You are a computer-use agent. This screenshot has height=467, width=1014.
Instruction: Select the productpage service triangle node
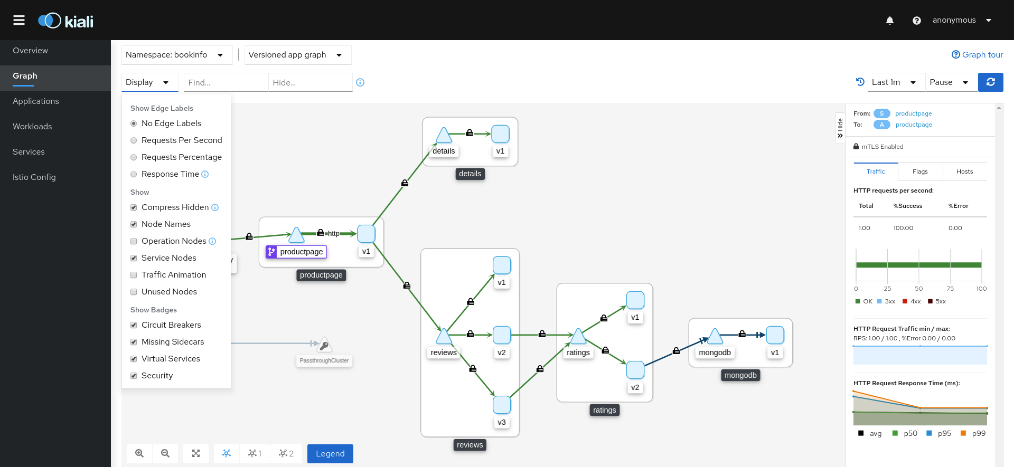[296, 235]
